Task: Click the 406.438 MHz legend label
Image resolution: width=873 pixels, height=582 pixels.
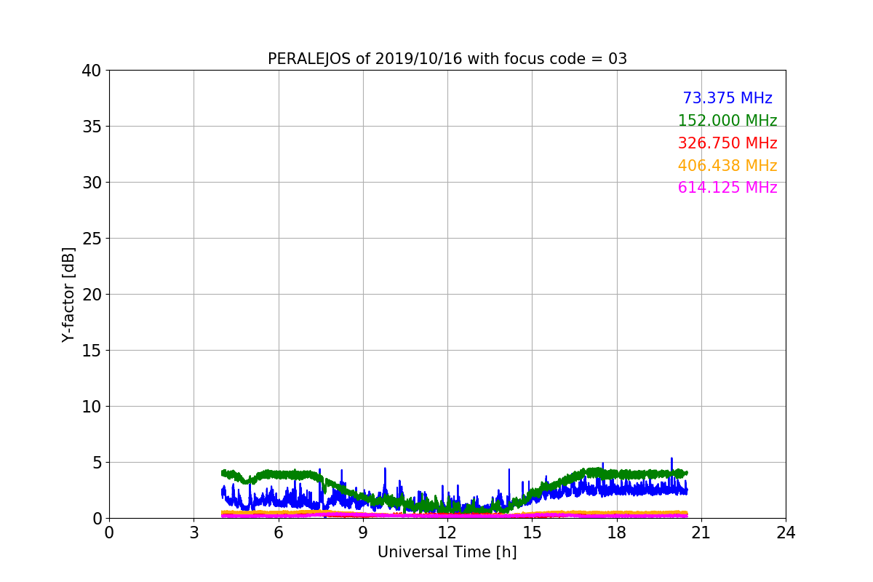Action: point(727,166)
